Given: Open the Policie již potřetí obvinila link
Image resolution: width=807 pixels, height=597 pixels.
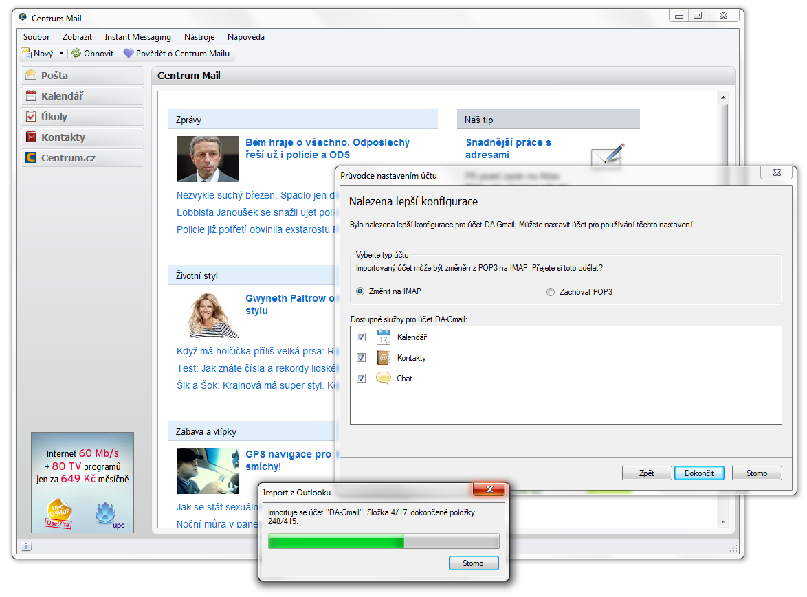Looking at the screenshot, I should (255, 229).
